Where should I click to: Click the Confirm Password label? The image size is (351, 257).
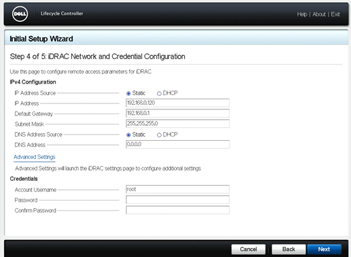coord(35,211)
